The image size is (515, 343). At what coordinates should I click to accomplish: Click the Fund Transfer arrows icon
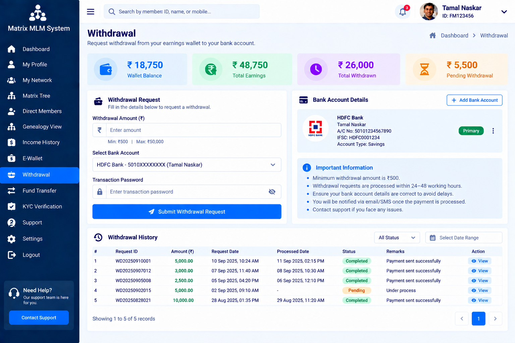11,191
